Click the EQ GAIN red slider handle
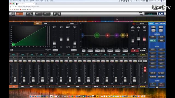The image size is (175, 98). pos(144,39)
